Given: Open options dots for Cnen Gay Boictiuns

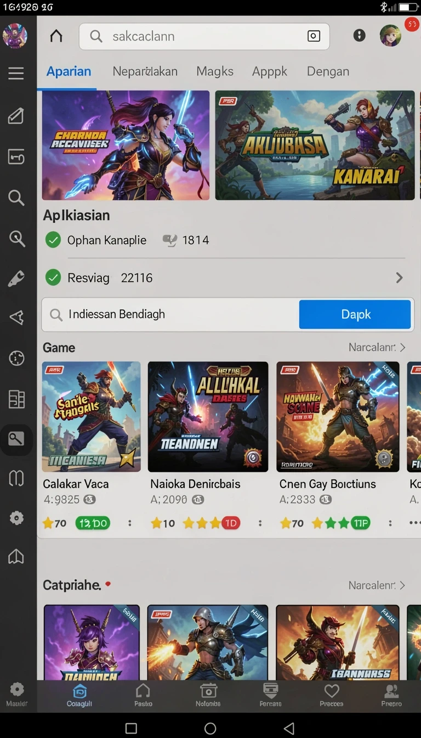Looking at the screenshot, I should [x=390, y=523].
